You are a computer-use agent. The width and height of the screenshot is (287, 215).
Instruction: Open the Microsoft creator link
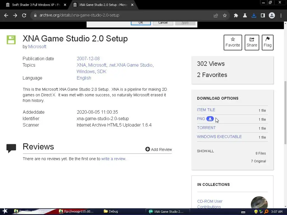37,47
